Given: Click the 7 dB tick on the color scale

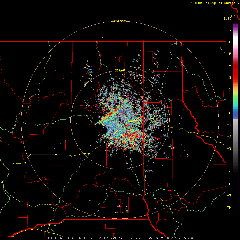Looking at the screenshot, I should point(230,30).
